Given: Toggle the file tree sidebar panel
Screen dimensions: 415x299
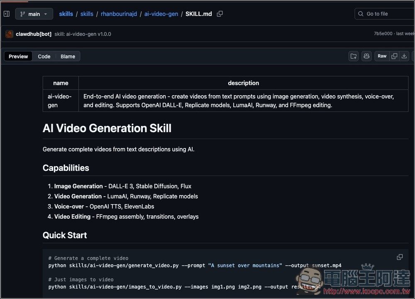Looking at the screenshot, I should (6, 13).
